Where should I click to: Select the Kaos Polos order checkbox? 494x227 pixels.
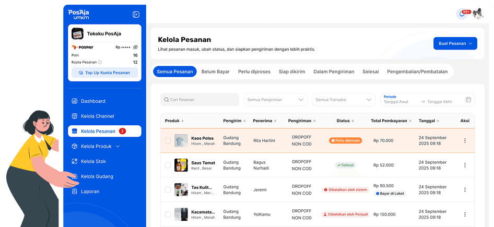(168, 141)
